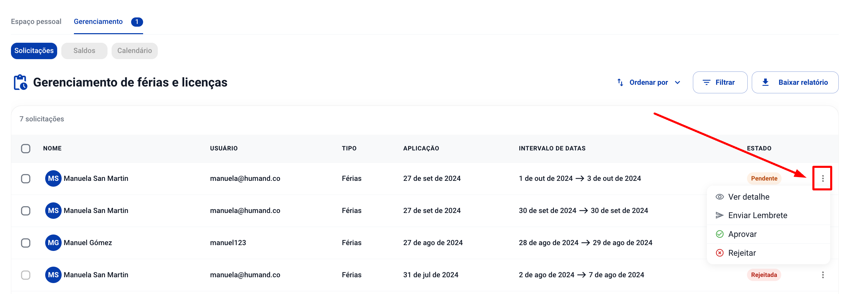
Task: Click the green check icon for Aprovar
Action: pos(720,234)
